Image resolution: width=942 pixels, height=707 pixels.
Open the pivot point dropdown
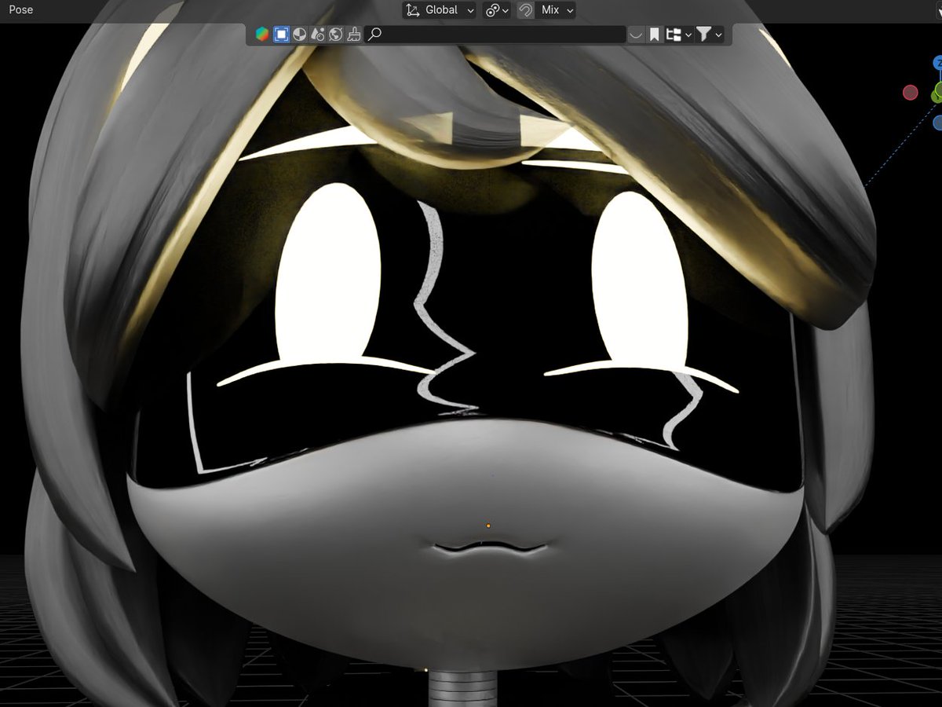pyautogui.click(x=497, y=10)
